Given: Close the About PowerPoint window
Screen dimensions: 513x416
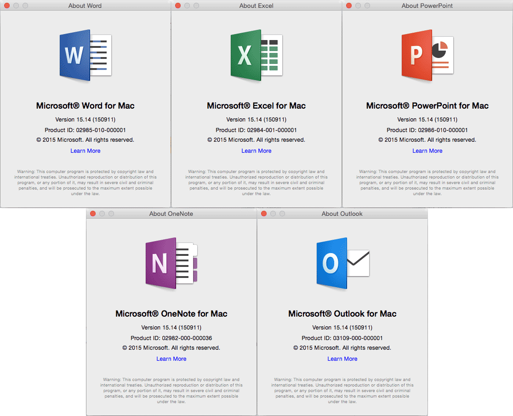Looking at the screenshot, I should (349, 6).
